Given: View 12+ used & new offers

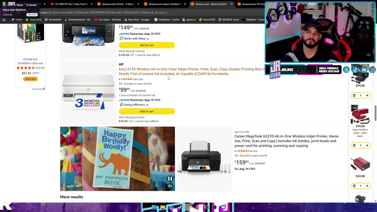Looking at the screenshot, I should [x=144, y=121].
